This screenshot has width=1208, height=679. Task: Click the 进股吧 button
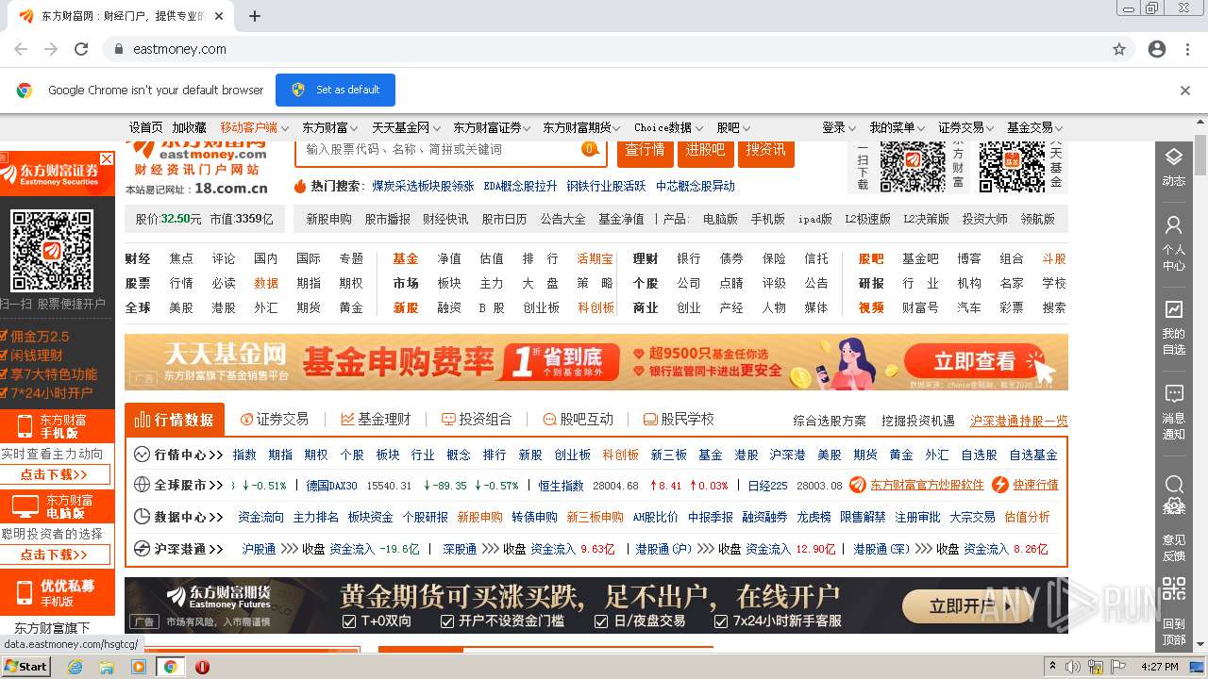[706, 150]
